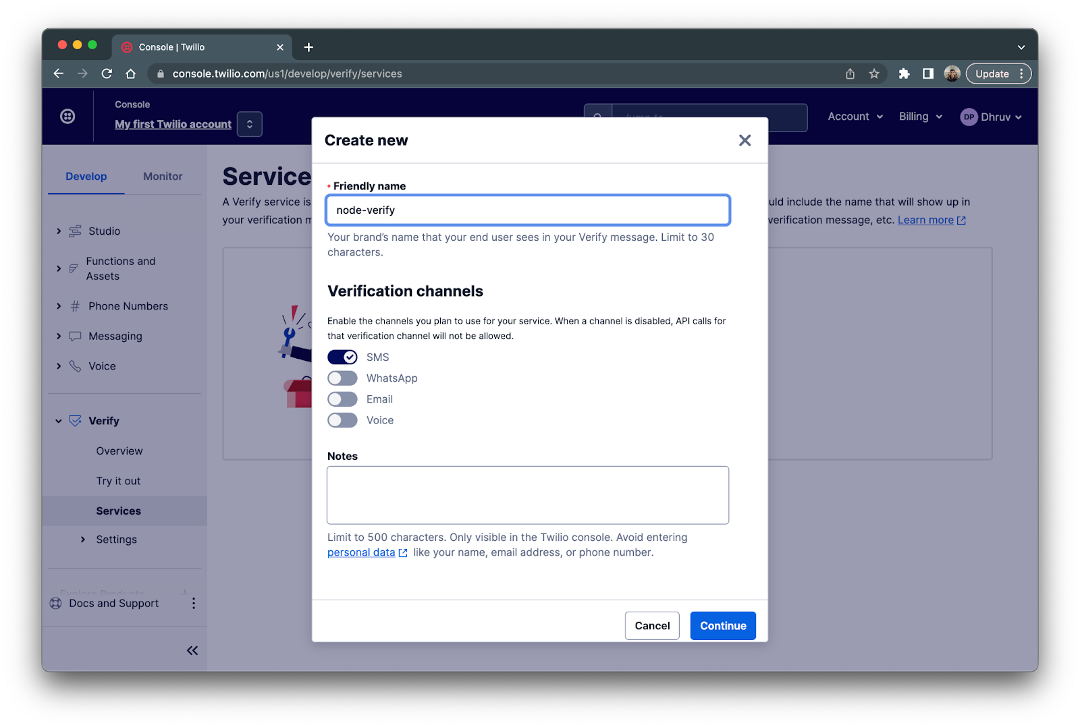The width and height of the screenshot is (1080, 727).
Task: Click the Docs and Support lifebuoy icon
Action: (56, 604)
